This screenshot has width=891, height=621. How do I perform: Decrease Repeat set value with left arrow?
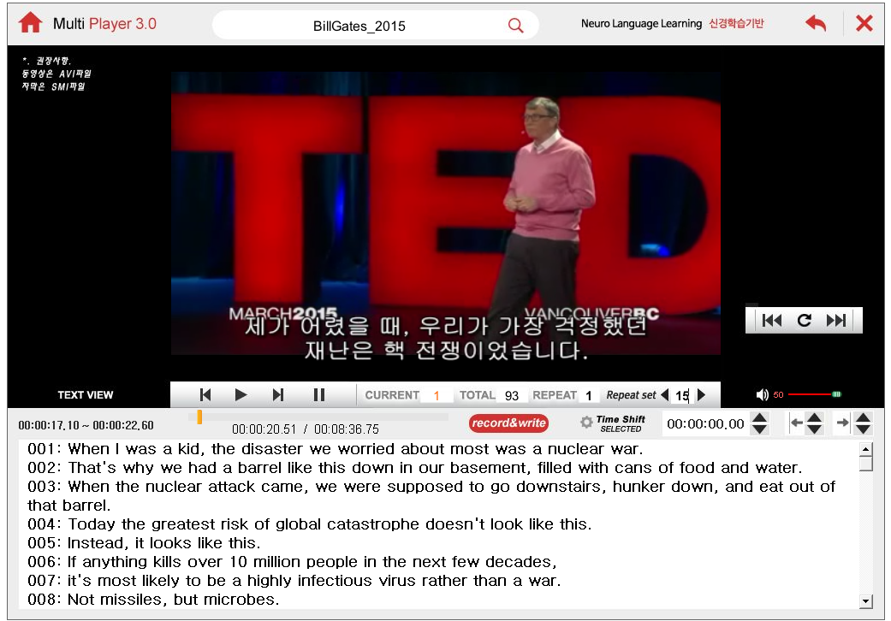coord(664,394)
